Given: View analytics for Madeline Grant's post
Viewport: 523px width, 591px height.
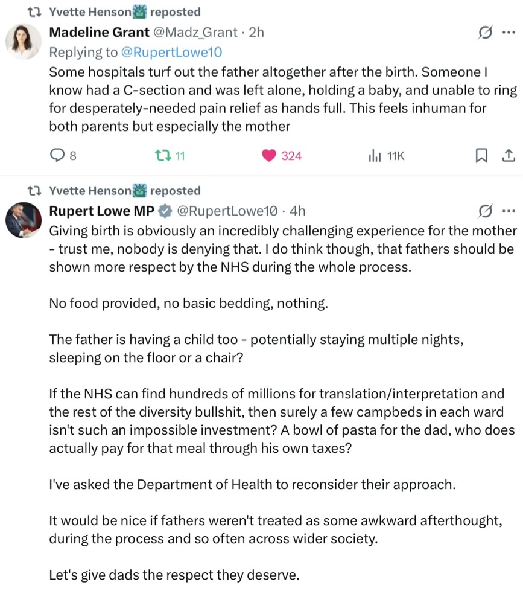Looking at the screenshot, I should 375,156.
